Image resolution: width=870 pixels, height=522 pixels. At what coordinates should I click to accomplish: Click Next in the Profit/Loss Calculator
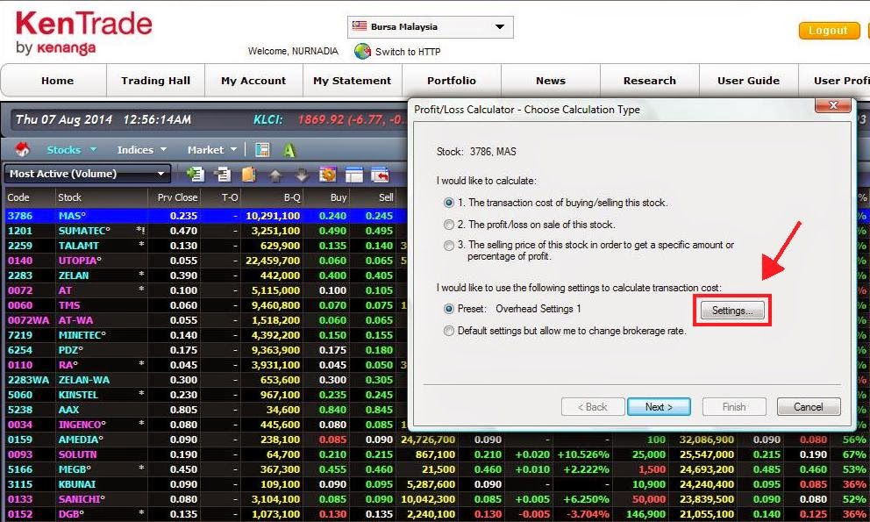(659, 406)
